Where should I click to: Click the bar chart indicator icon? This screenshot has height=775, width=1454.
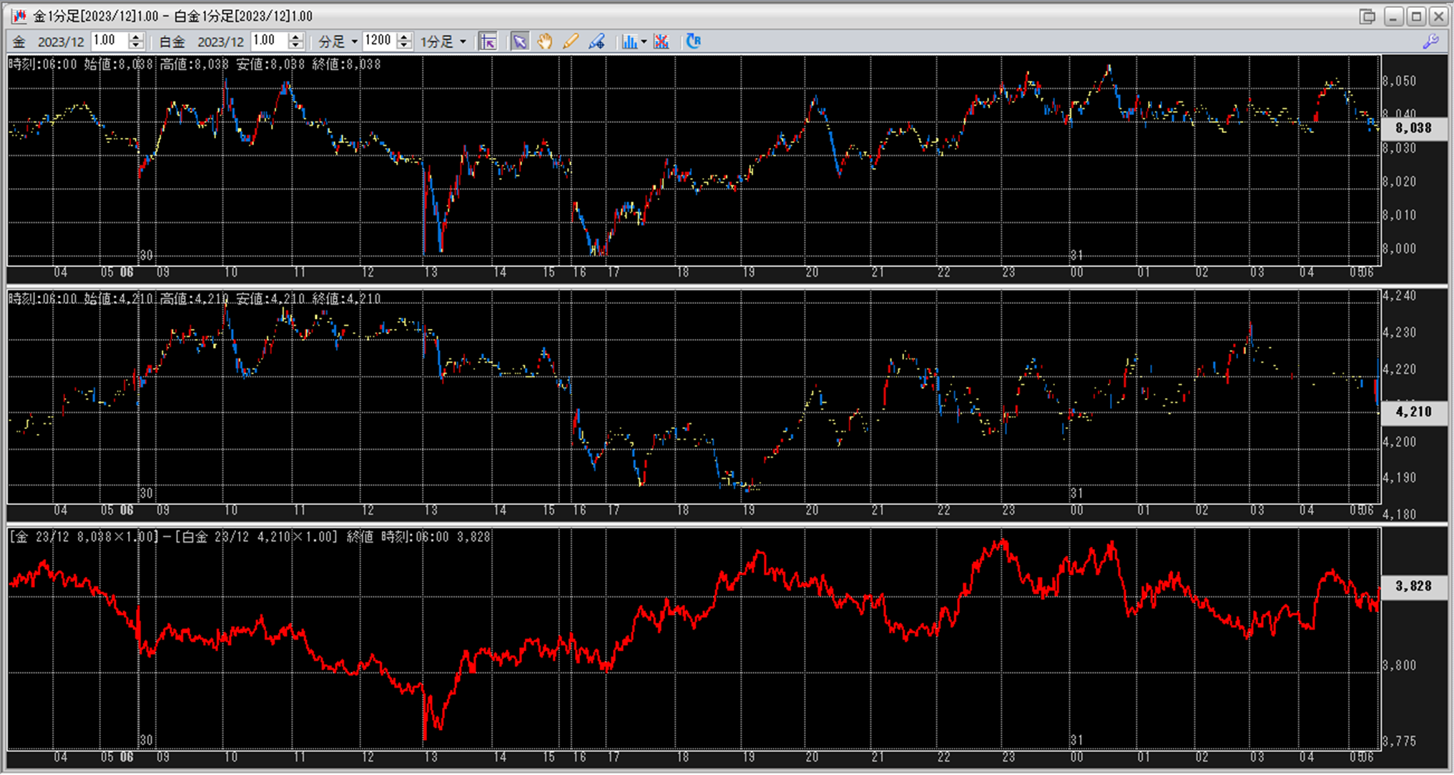pyautogui.click(x=629, y=41)
